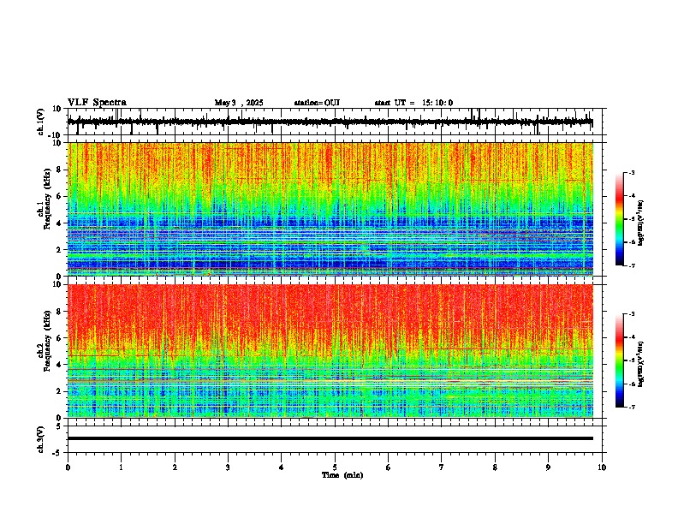Click the time axis tick label "1"
678x524 pixels.
click(121, 467)
